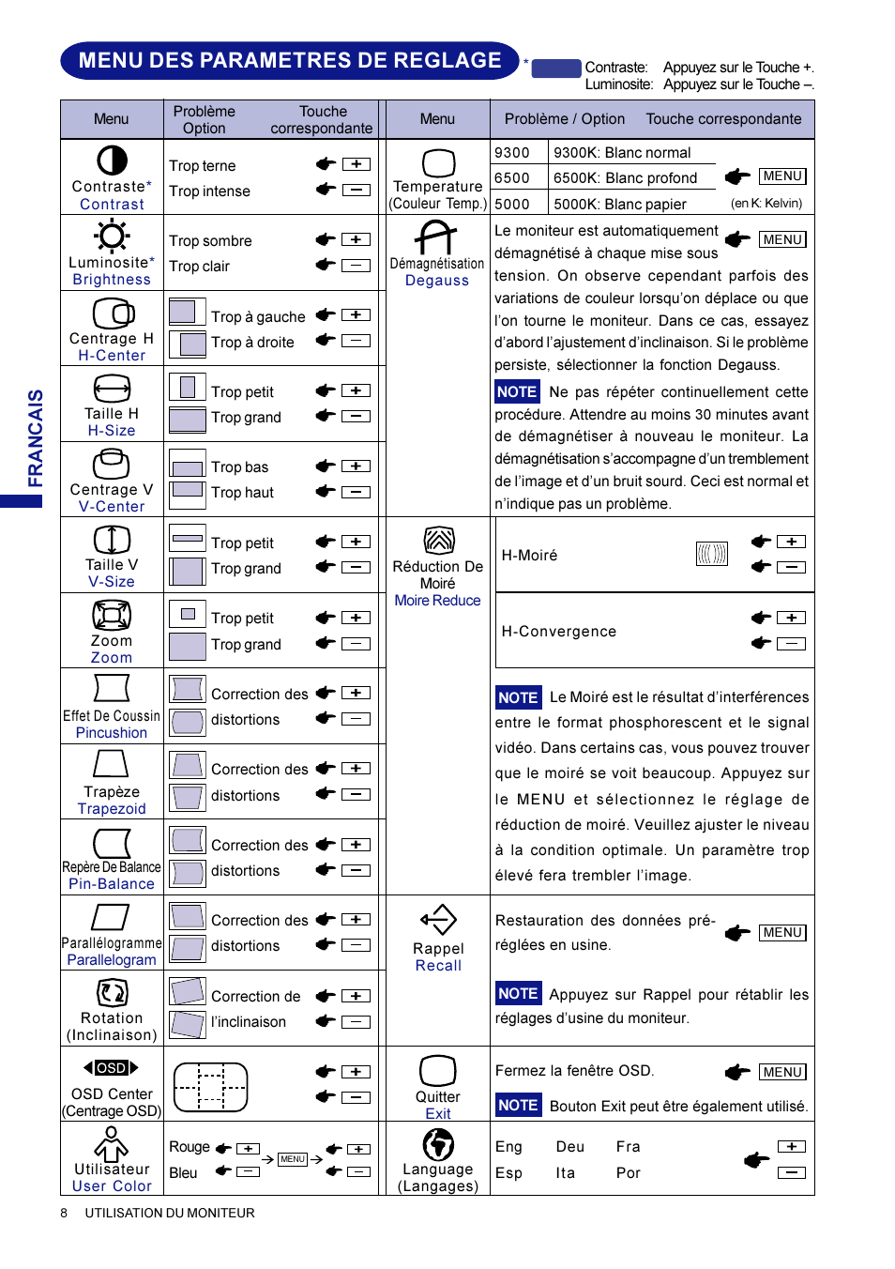Click '5000K: Blanc papier' text
Viewport: 895px width, 1269px height.
(x=620, y=205)
